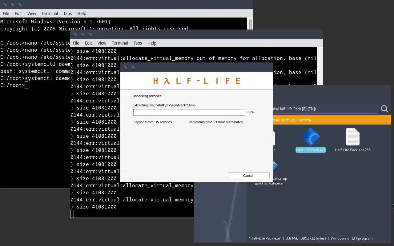The image size is (394, 246).
Task: Click the orange 'may harm your system' warning banner
Action: 332,120
